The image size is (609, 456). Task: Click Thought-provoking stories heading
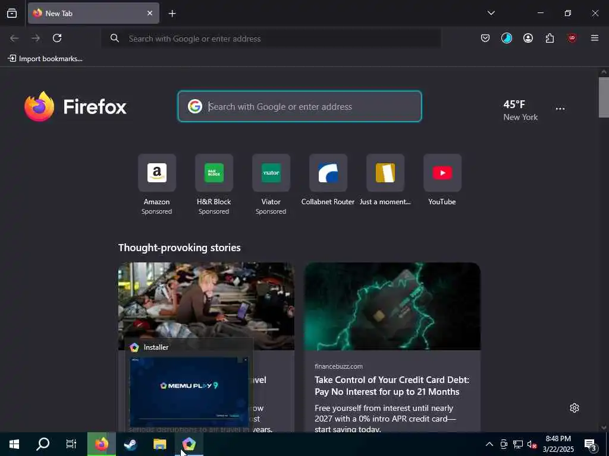click(180, 248)
